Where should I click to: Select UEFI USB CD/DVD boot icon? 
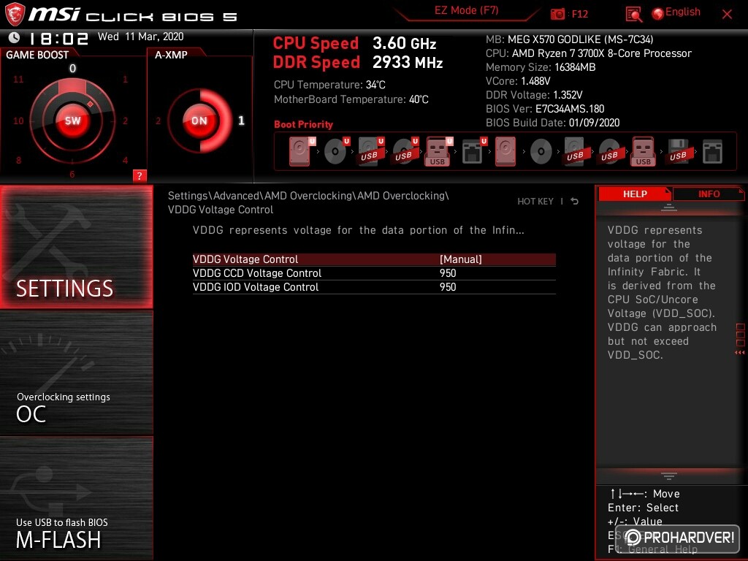[405, 151]
